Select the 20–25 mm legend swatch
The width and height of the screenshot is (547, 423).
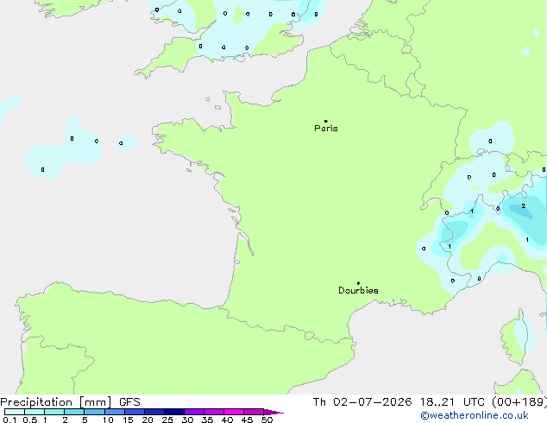pos(154,412)
